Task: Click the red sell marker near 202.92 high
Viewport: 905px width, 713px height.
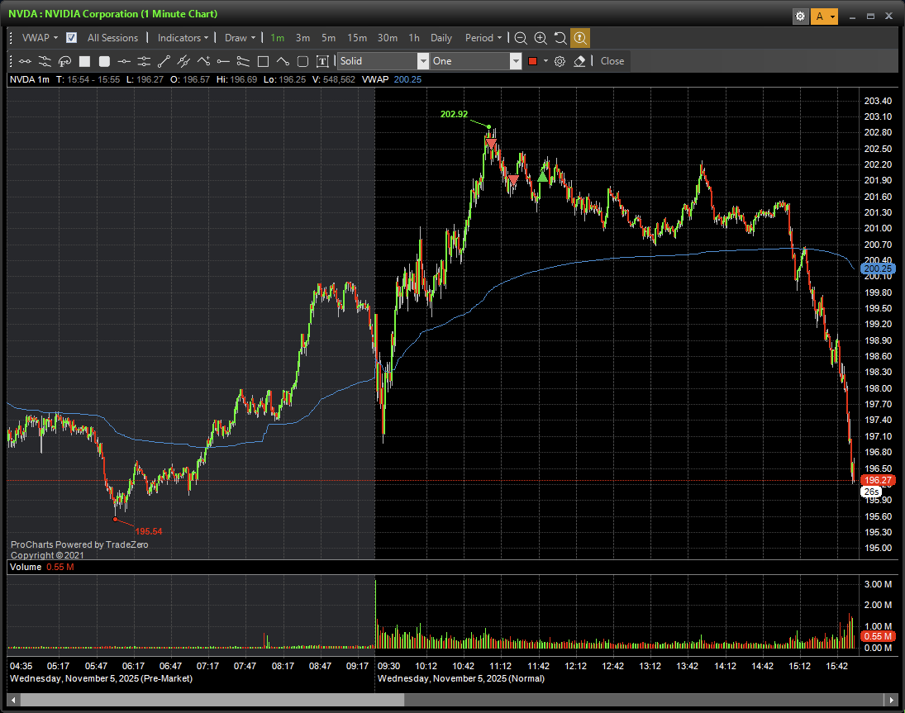Action: (x=491, y=142)
